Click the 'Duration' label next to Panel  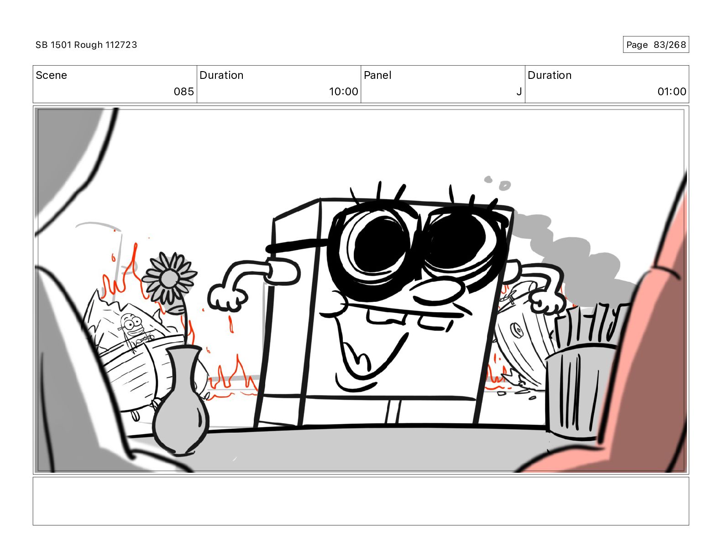(550, 75)
